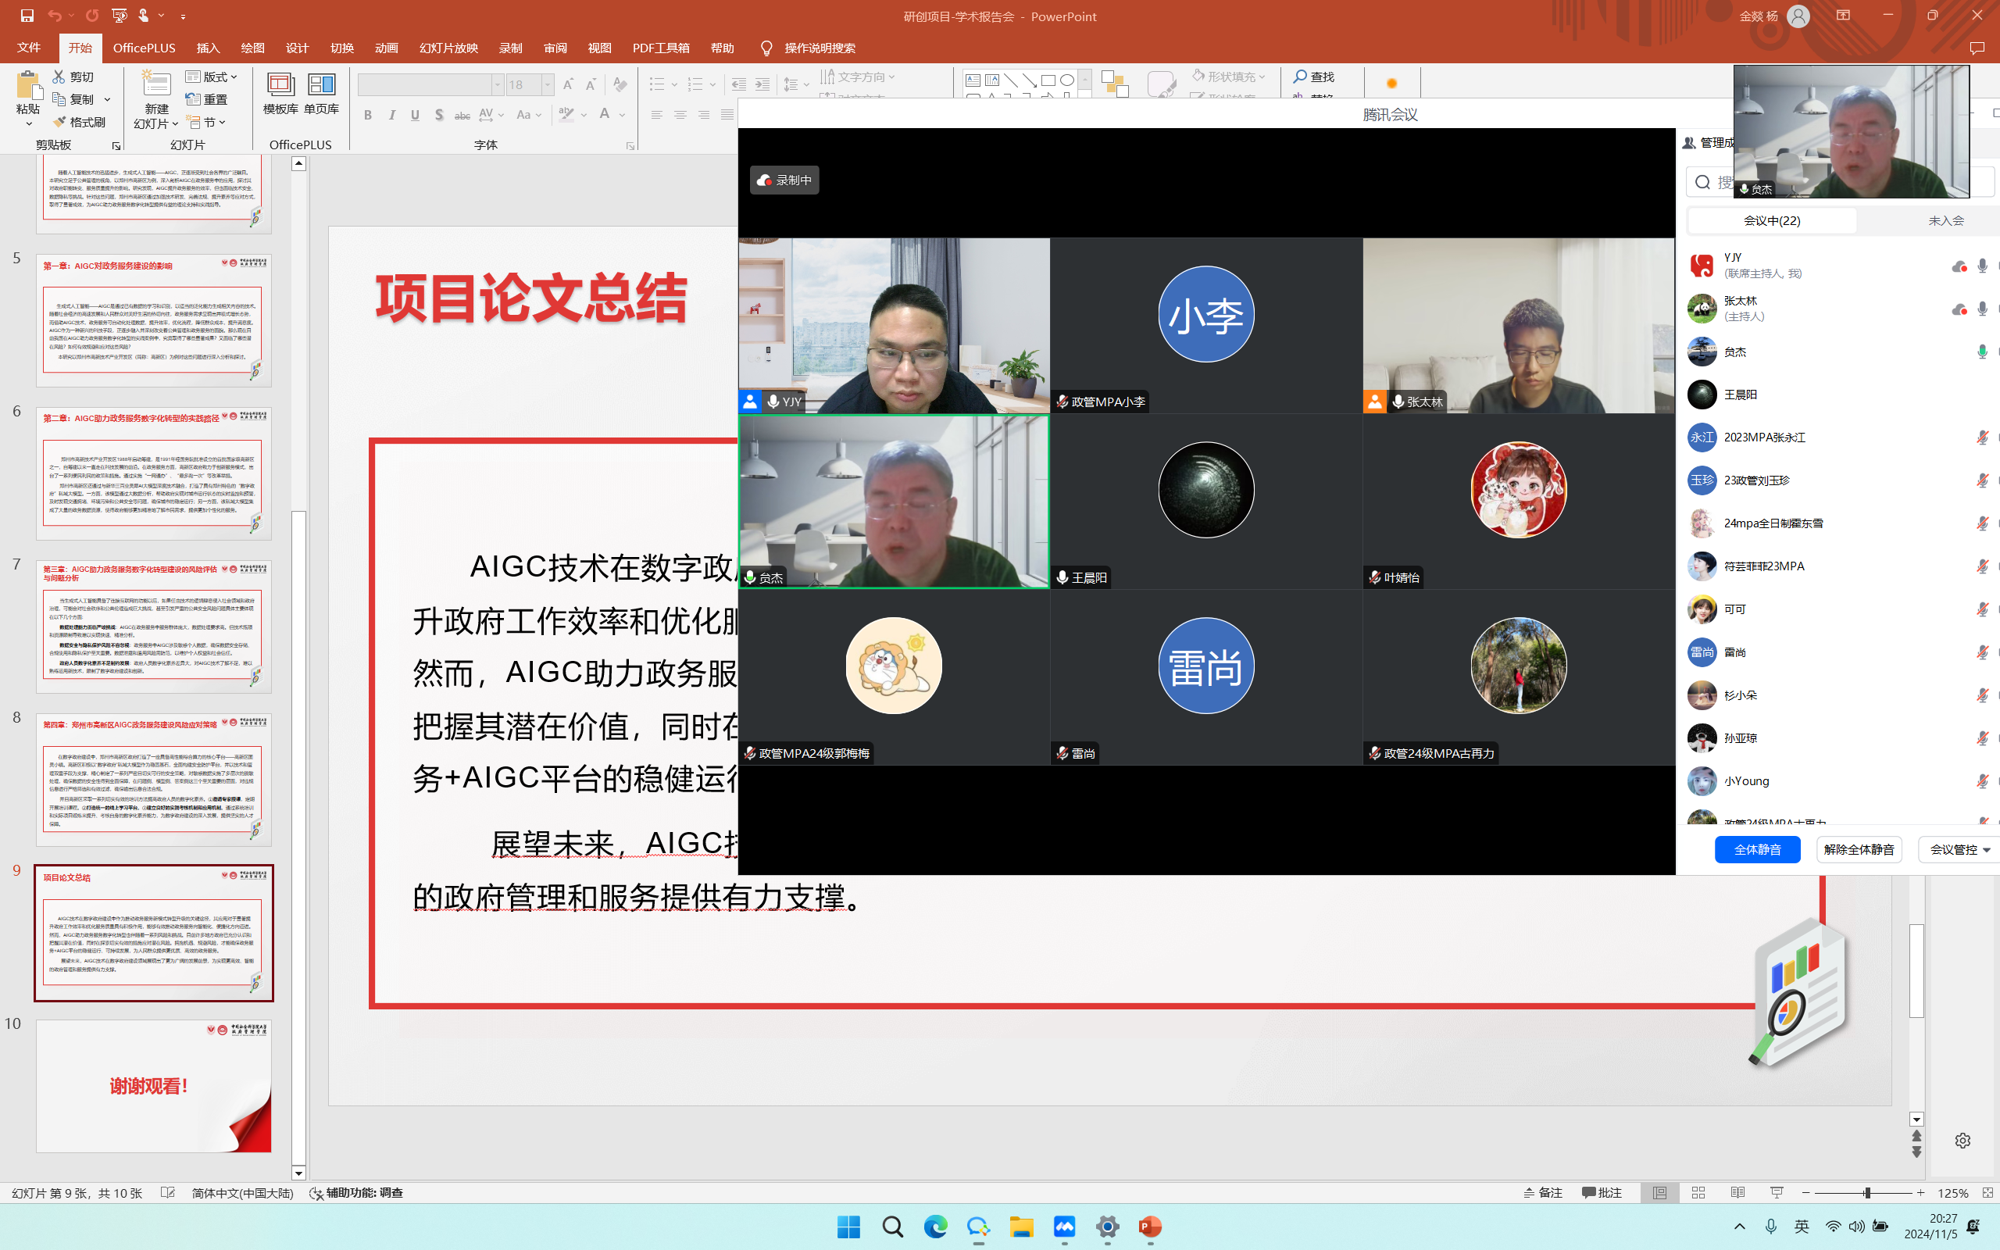Open the 动画 Animations tab
Screen dimensions: 2000x1250
tap(387, 48)
